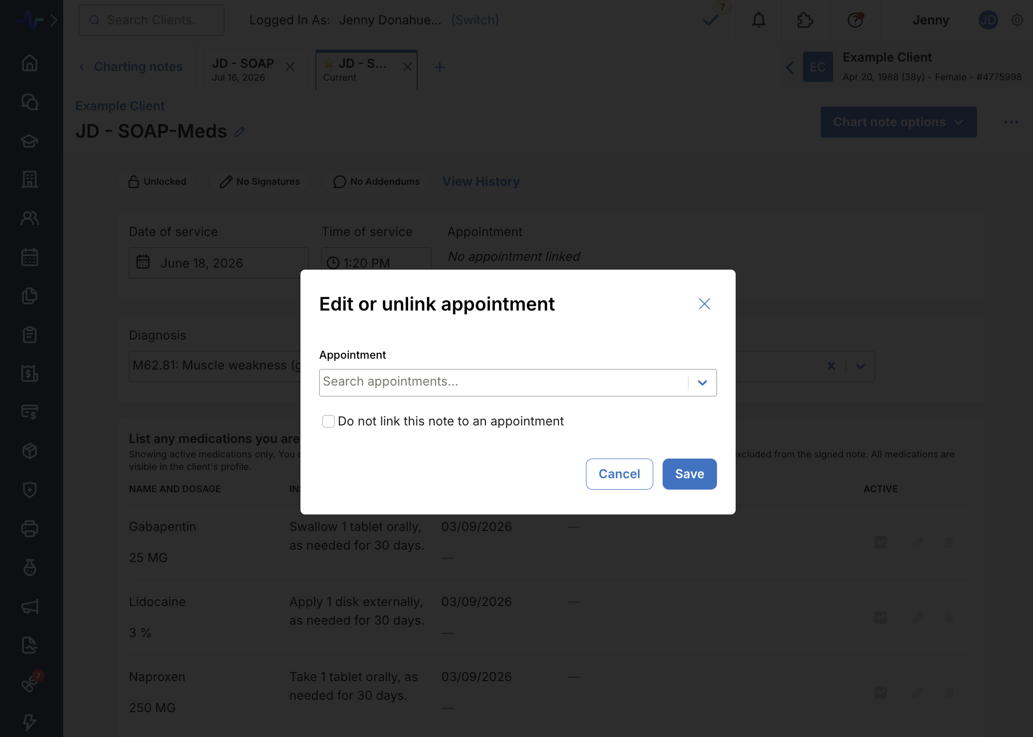
Task: Expand the Diagnosis dropdown chevron
Action: 860,366
